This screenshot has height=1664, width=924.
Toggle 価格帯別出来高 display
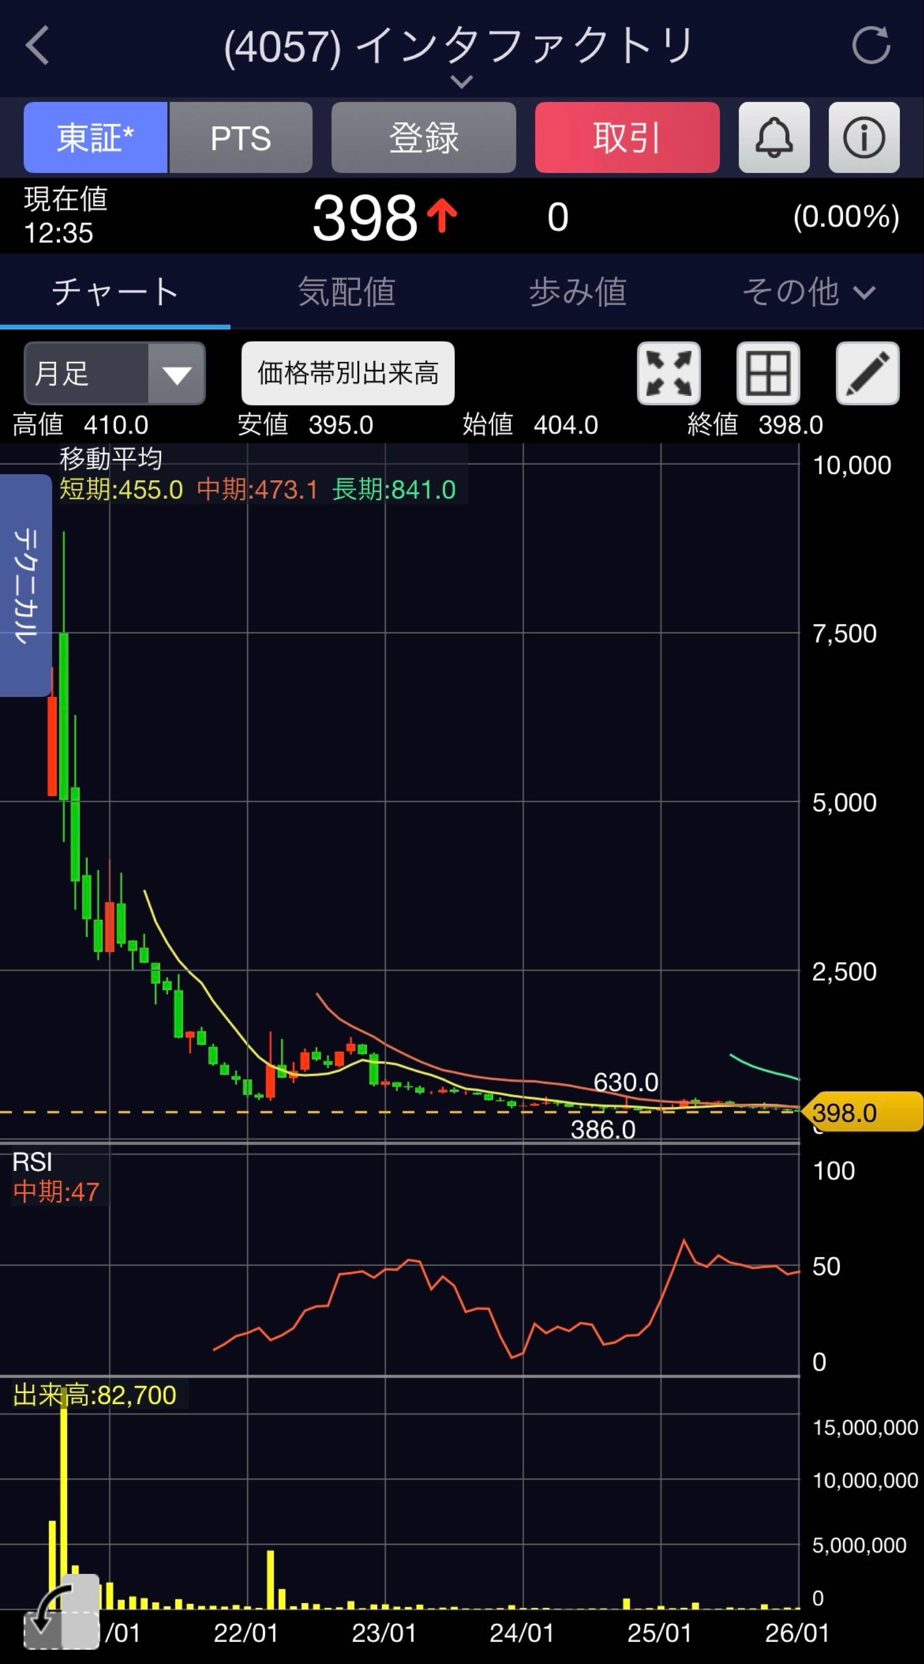click(x=348, y=373)
